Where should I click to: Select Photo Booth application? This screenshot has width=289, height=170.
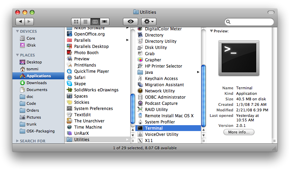point(97,53)
